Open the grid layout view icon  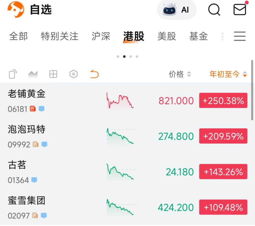click(x=53, y=74)
